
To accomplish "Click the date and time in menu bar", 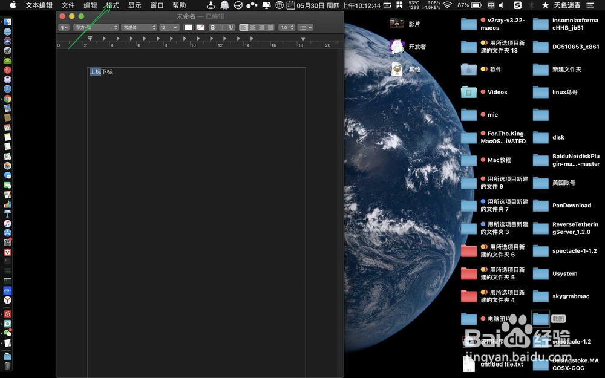I will [338, 5].
